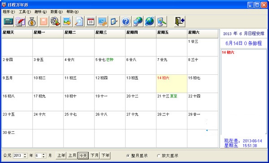Click the folder with red pen icon
Screen dimensions: 269x163
20,21
